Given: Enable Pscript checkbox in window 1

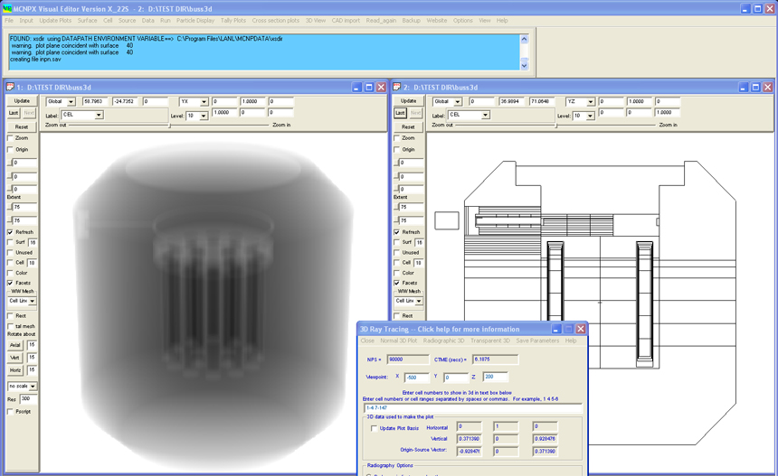Looking at the screenshot, I should [x=11, y=412].
